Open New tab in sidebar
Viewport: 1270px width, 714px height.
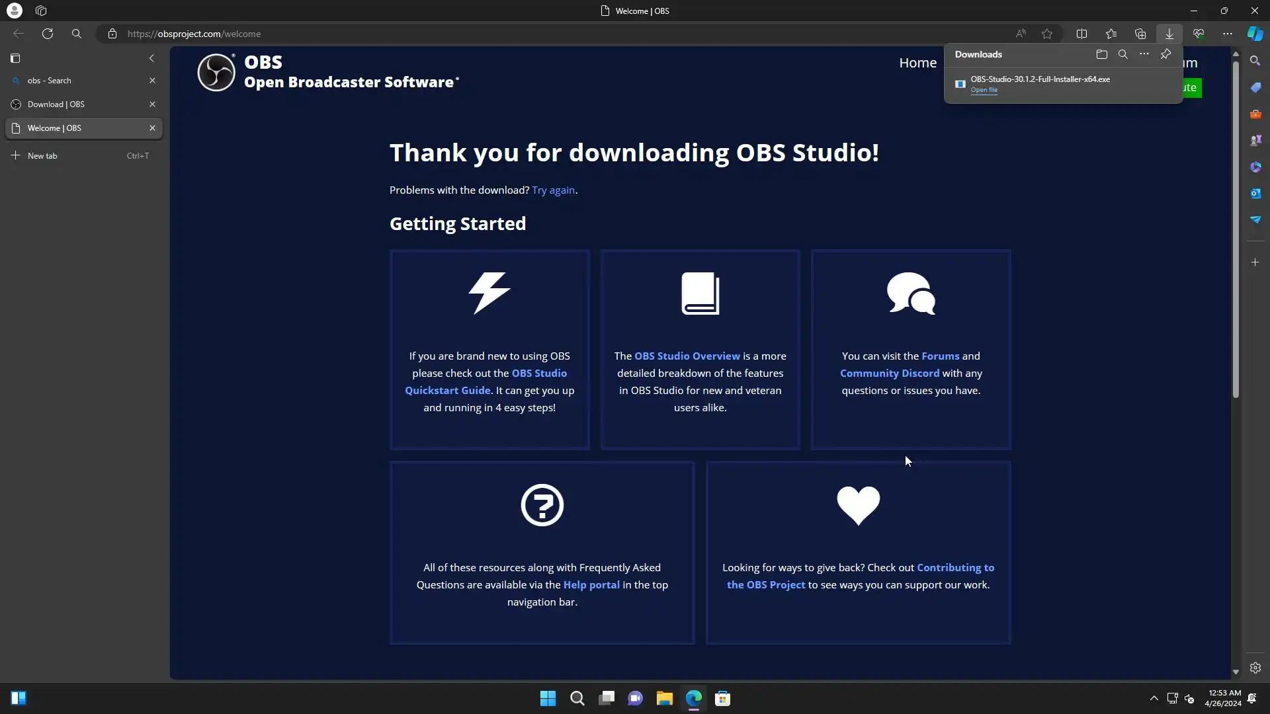42,156
